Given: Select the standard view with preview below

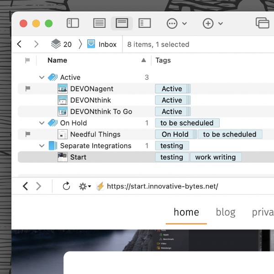Looking at the screenshot, I should coord(122,23).
